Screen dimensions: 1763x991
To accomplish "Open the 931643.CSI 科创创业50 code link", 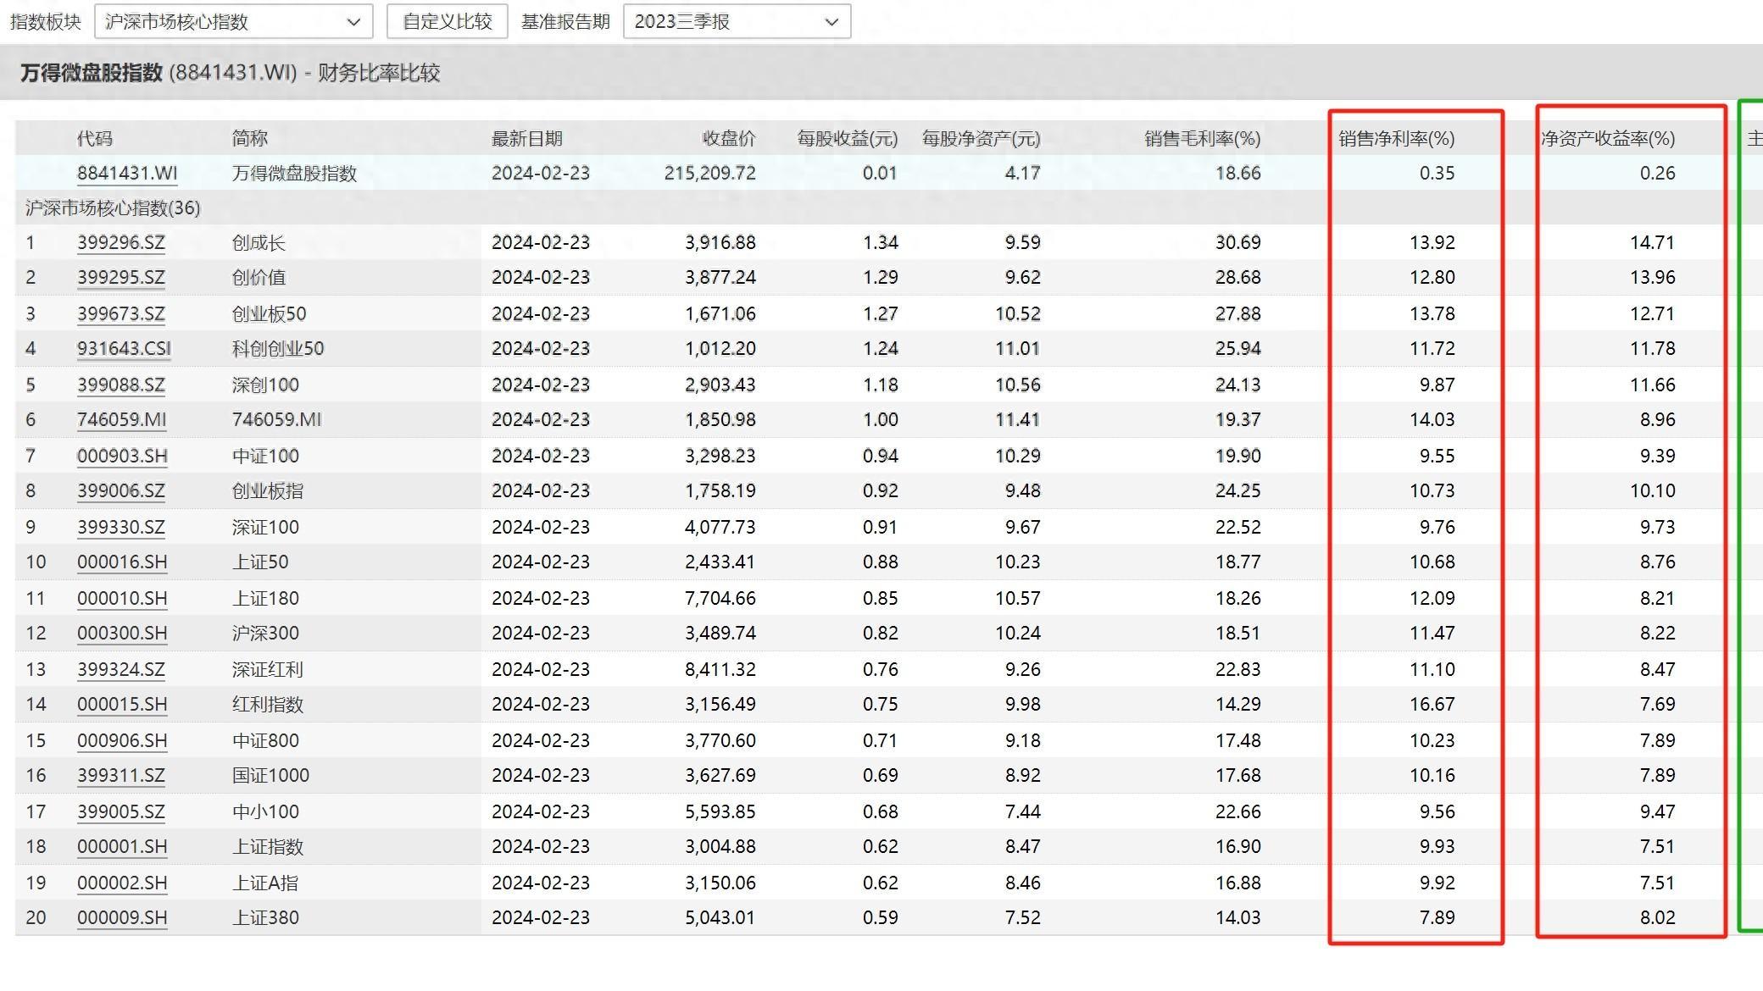I will (124, 349).
